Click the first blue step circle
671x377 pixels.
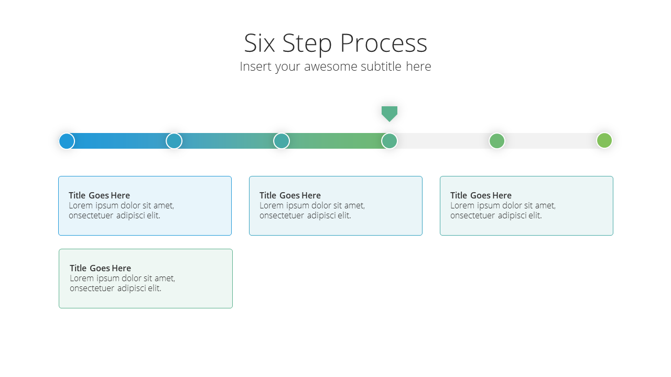click(x=67, y=141)
